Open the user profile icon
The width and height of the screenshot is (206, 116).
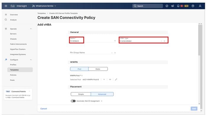coord(200,6)
